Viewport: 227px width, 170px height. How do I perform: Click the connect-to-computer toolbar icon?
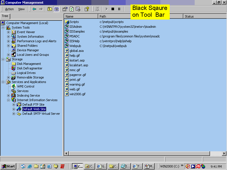tap(98, 9)
